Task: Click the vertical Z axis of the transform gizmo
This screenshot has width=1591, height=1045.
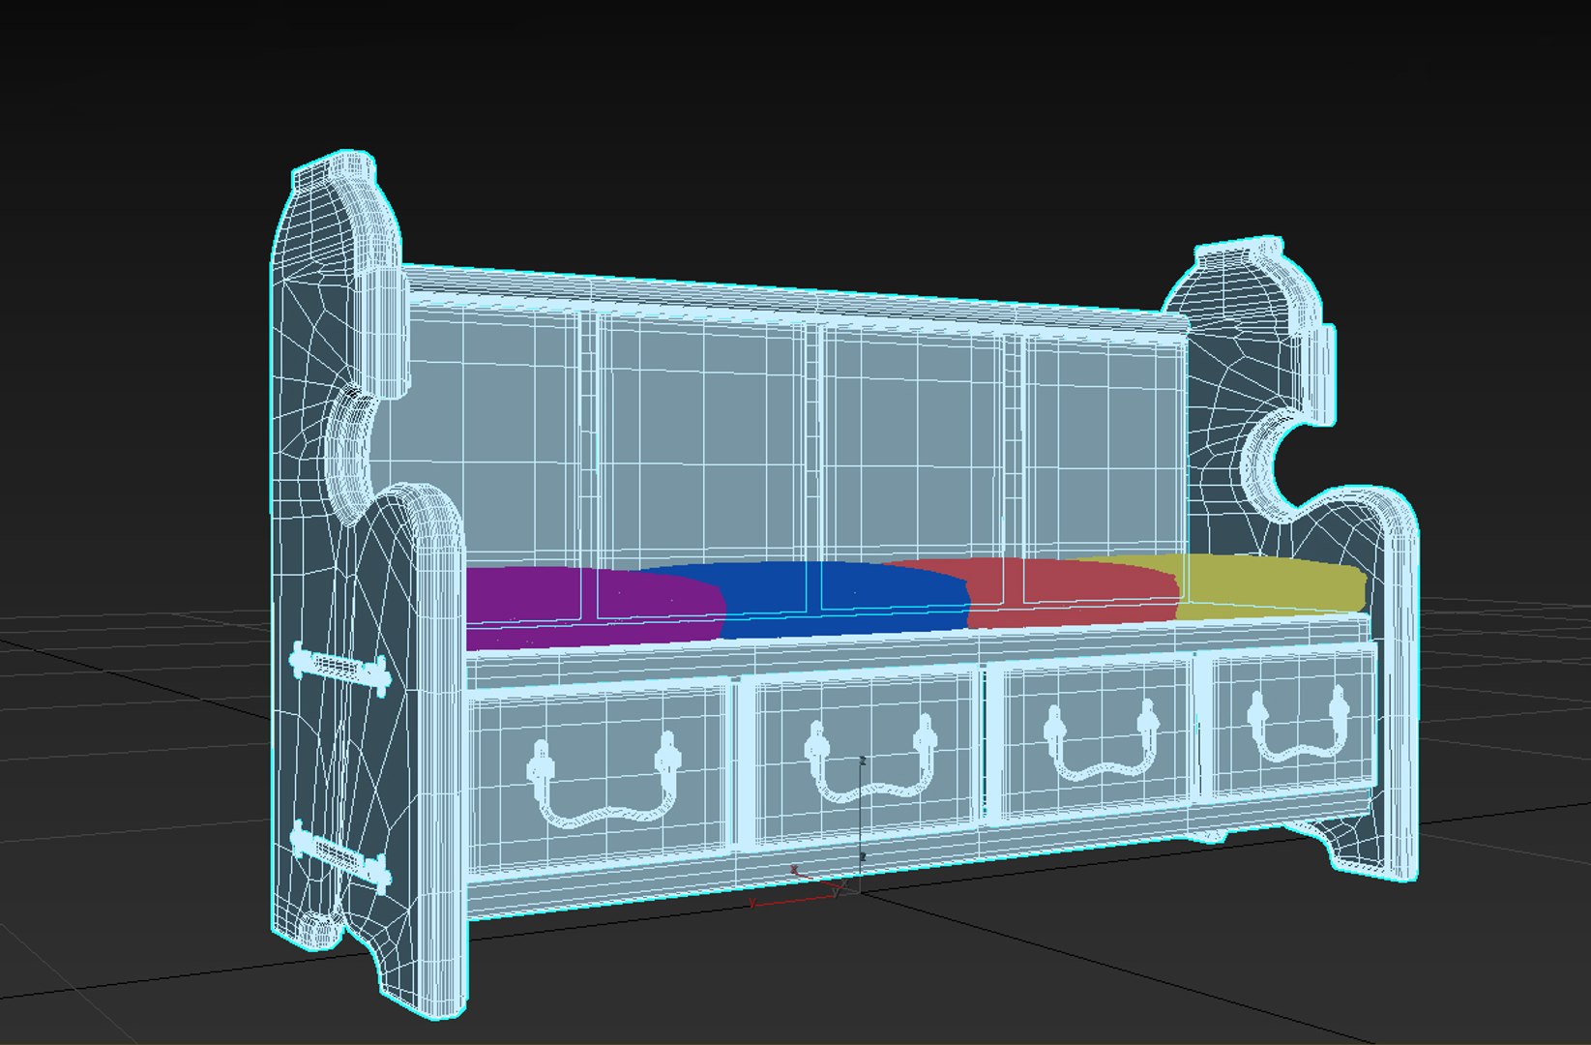Action: click(x=862, y=822)
